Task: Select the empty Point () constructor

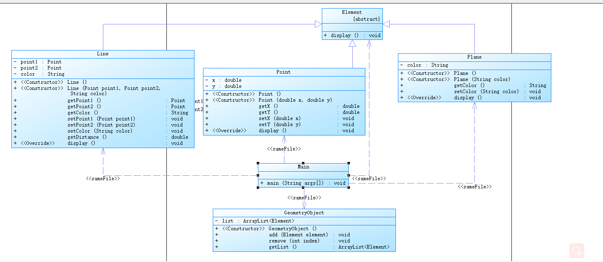Action: [x=243, y=94]
